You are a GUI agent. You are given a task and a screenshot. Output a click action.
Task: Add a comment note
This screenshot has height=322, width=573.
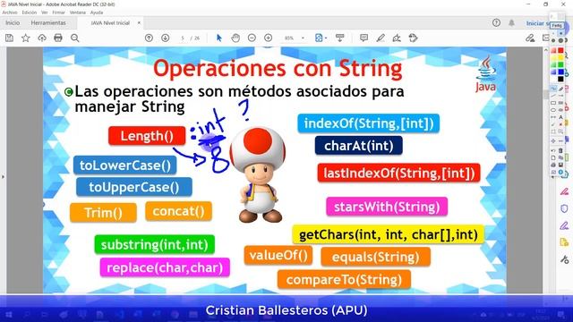tap(363, 38)
